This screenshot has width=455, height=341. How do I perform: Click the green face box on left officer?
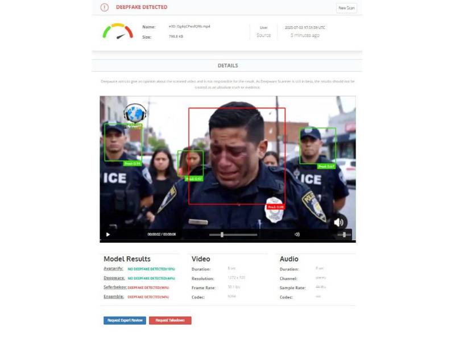tap(123, 143)
